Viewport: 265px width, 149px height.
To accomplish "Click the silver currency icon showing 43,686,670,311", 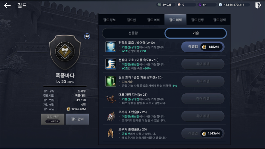I will coord(220,5).
